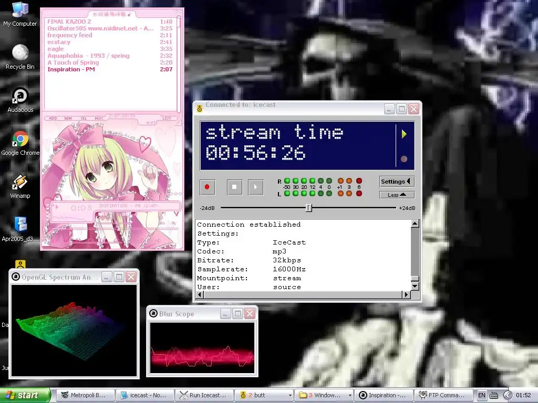Collapse the log with Less button
This screenshot has width=538, height=403.
click(397, 195)
